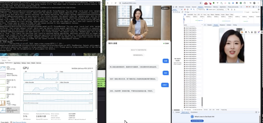Switch to DevTools Elements tab
The width and height of the screenshot is (263, 123).
point(181,7)
